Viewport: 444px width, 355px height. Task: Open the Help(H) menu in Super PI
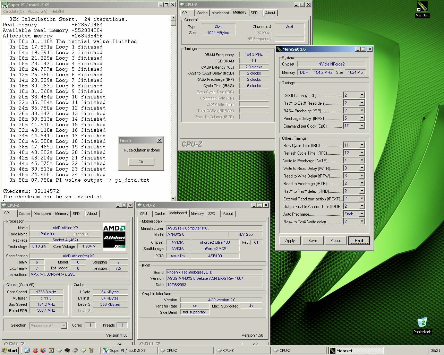[x=58, y=11]
